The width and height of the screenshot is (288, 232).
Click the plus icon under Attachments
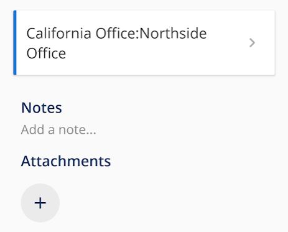tap(40, 203)
